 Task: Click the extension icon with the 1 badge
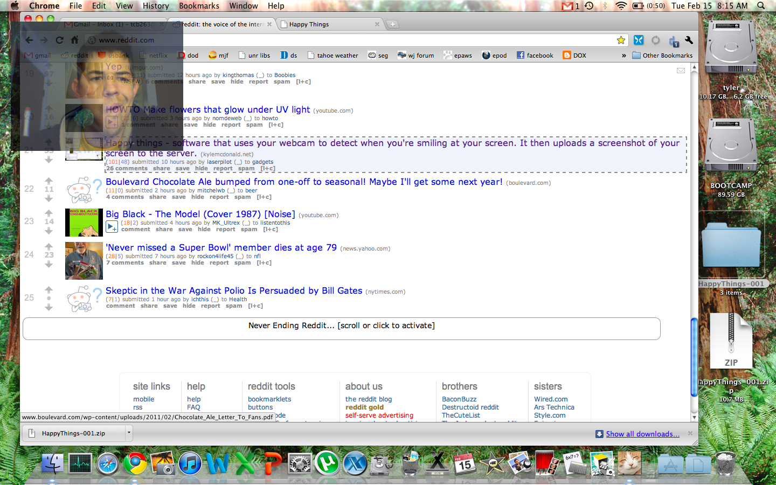[x=673, y=41]
